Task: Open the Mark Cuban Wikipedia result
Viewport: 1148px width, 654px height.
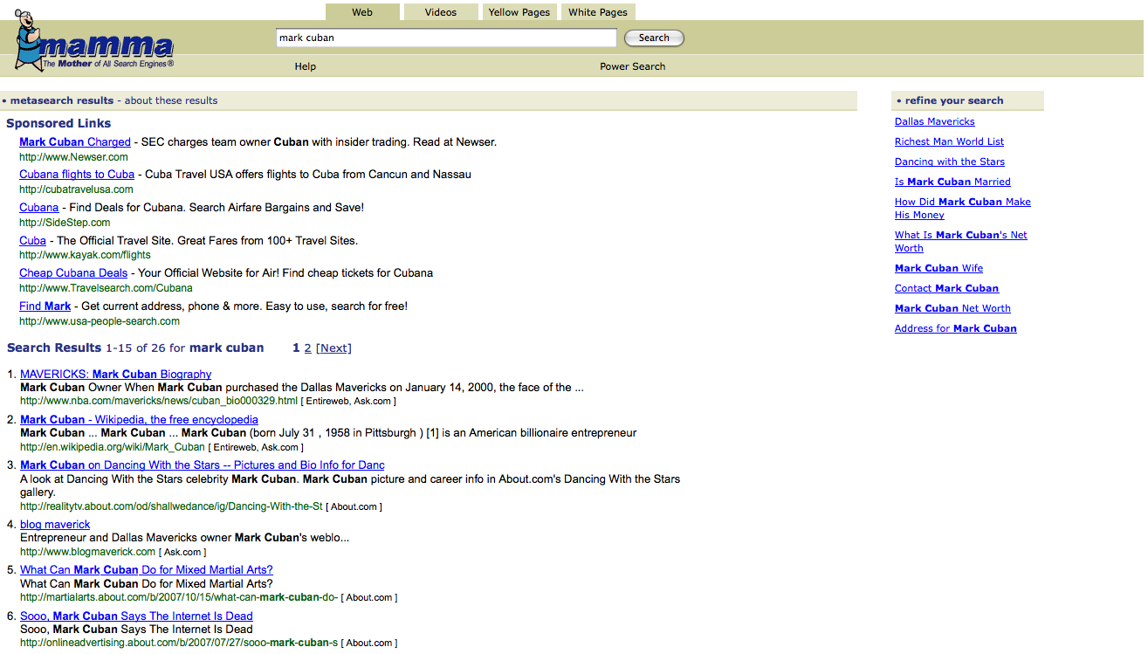Action: (139, 420)
